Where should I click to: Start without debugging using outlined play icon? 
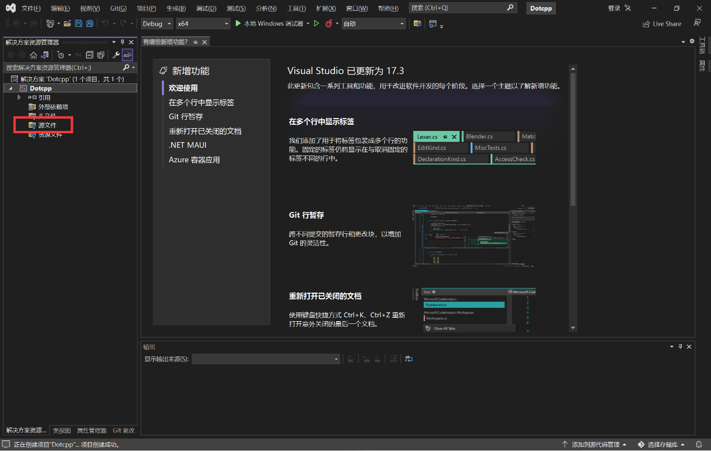coord(317,24)
